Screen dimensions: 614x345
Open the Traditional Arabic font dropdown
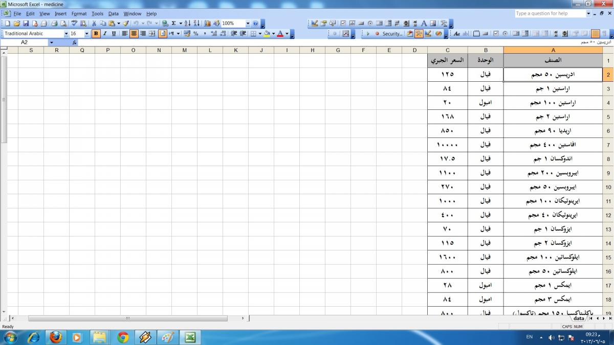[x=66, y=34]
